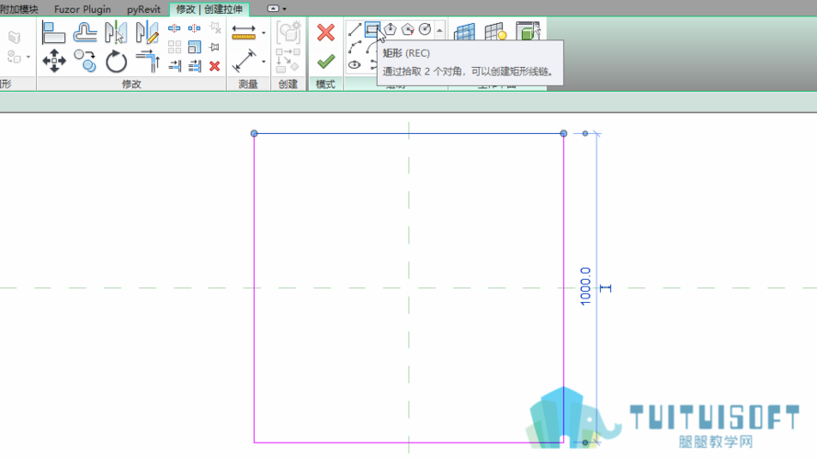Image resolution: width=817 pixels, height=459 pixels.
Task: Select the Line draw tool
Action: pos(355,29)
